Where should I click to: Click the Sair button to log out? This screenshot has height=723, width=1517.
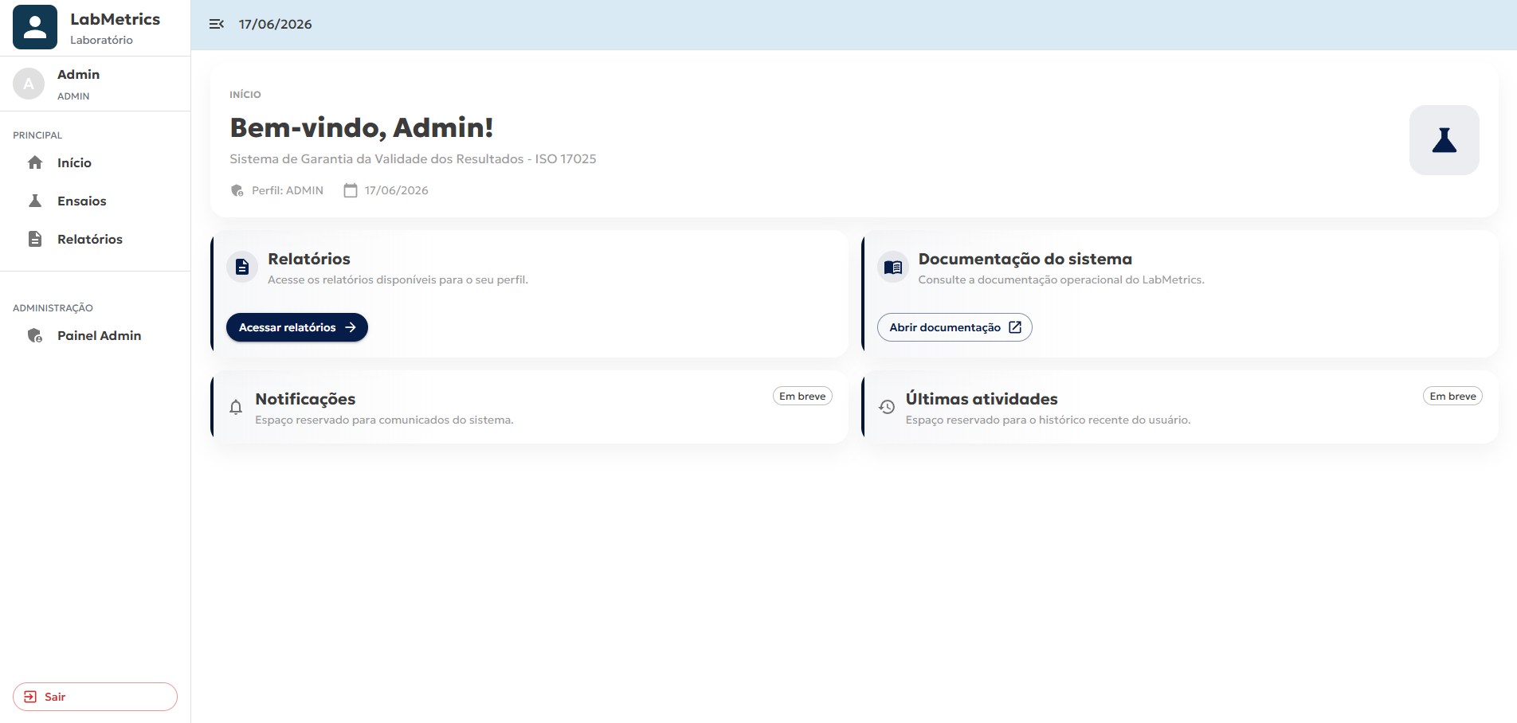(95, 697)
